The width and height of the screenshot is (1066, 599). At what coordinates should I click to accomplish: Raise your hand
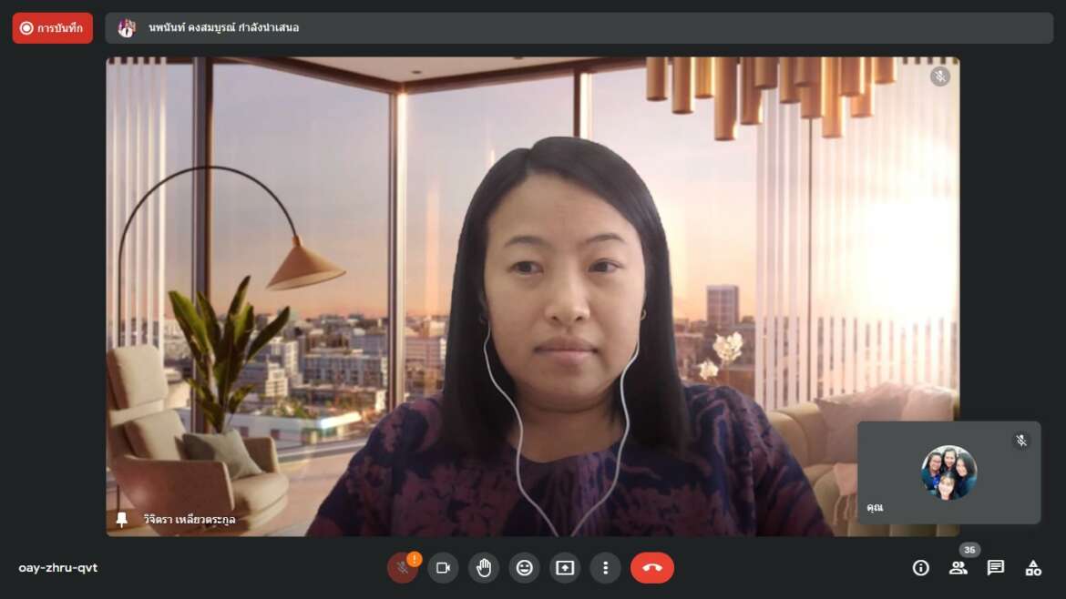(x=484, y=568)
